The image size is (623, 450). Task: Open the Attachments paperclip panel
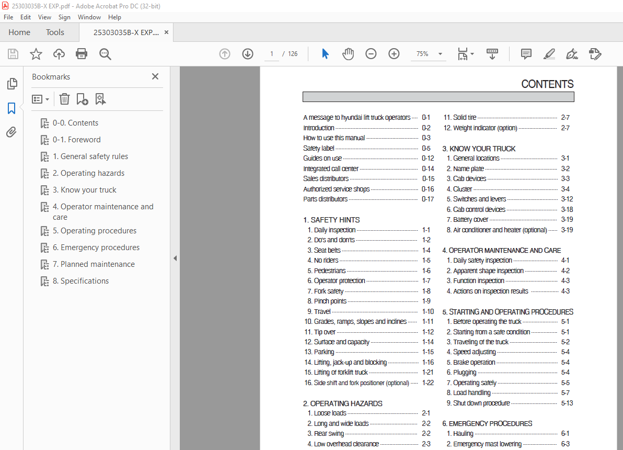pyautogui.click(x=11, y=132)
